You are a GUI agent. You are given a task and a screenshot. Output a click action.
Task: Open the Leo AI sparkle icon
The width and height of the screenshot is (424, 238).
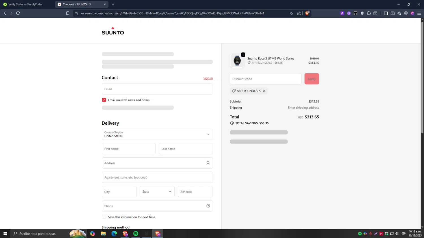click(399, 13)
